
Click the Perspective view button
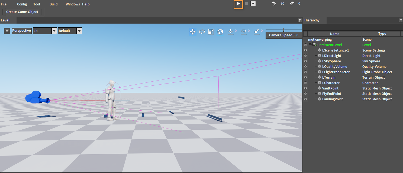coord(21,31)
